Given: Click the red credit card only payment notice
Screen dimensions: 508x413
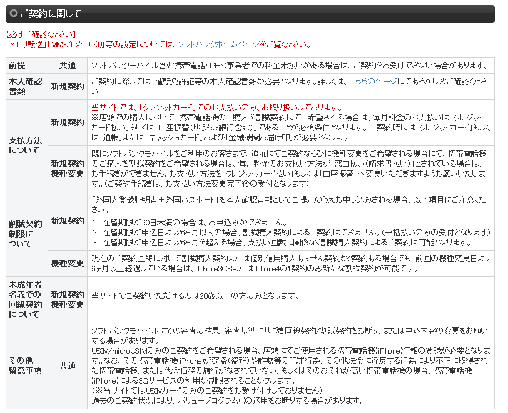Looking at the screenshot, I should click(217, 107).
